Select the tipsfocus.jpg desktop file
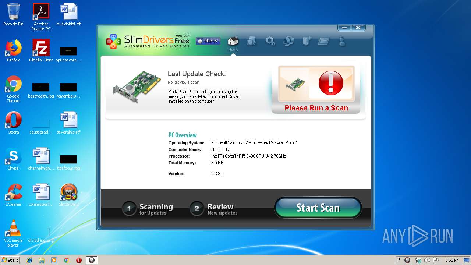Image resolution: width=471 pixels, height=265 pixels. tap(68, 162)
